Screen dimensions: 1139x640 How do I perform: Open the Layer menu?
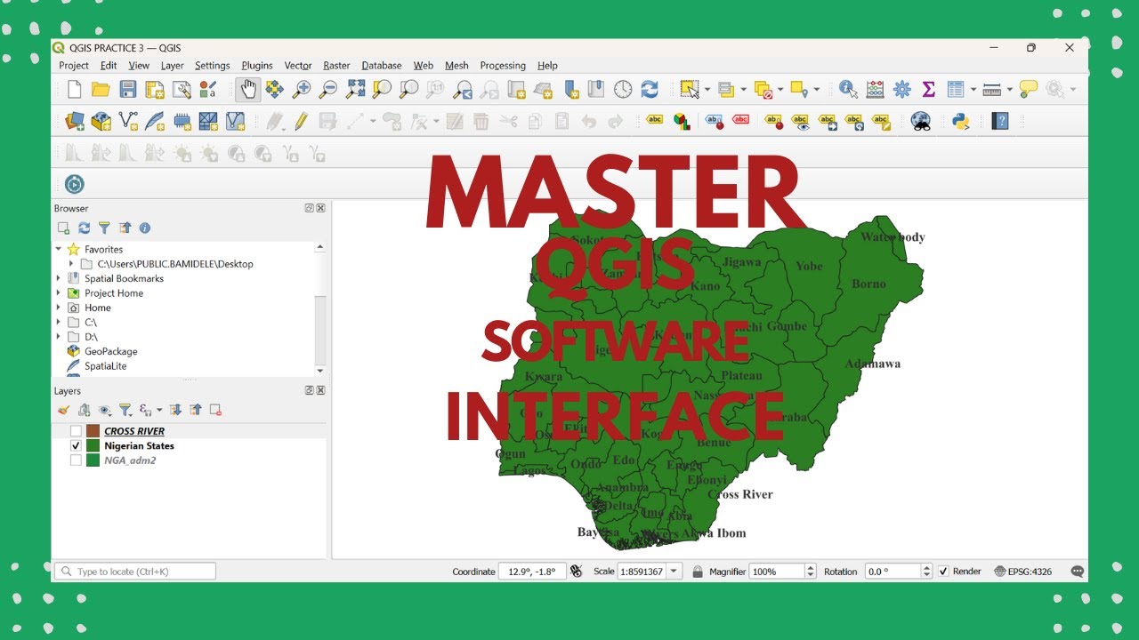coord(172,65)
